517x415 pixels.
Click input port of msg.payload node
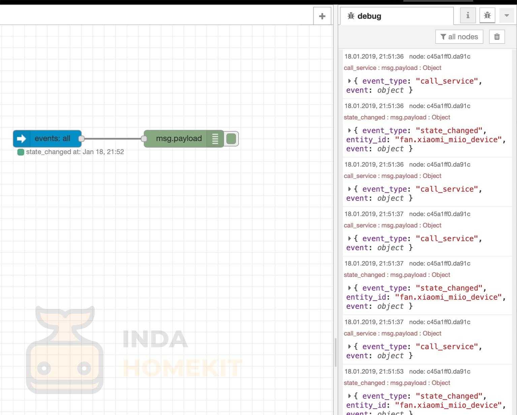(x=144, y=139)
